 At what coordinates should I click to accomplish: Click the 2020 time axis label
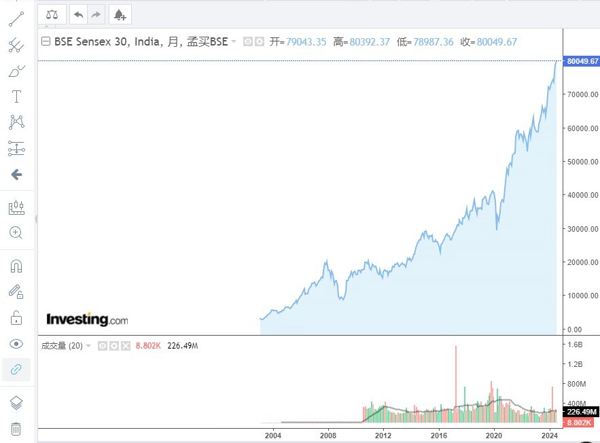coord(493,436)
